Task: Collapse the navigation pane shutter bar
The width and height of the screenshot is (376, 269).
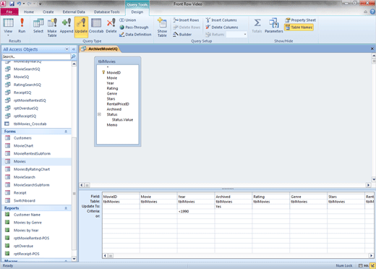Action: click(74, 49)
